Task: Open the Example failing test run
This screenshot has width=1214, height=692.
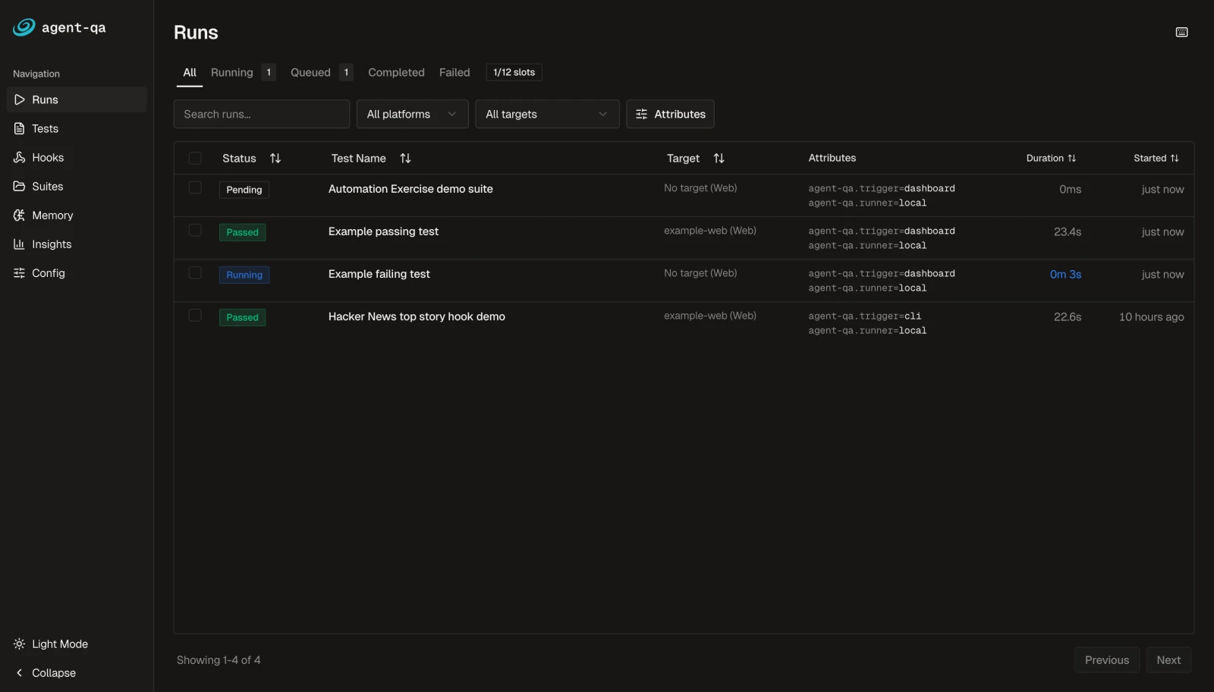Action: 379,274
